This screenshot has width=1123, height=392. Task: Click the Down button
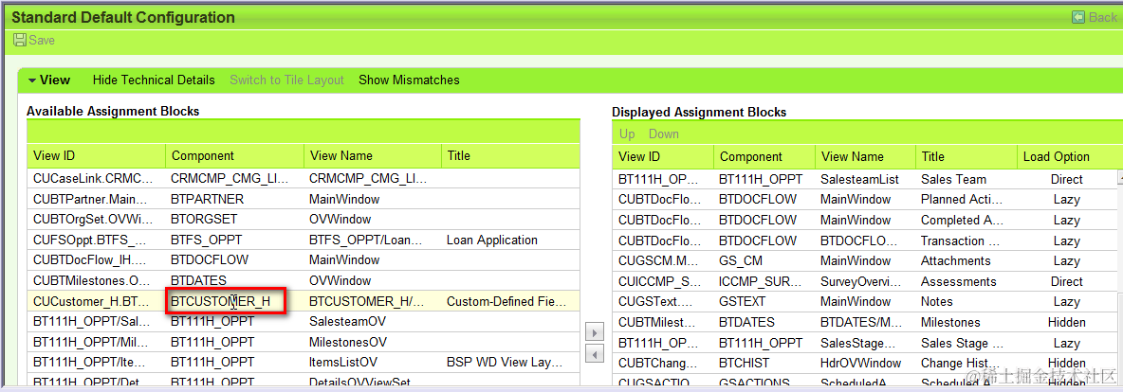[x=664, y=134]
